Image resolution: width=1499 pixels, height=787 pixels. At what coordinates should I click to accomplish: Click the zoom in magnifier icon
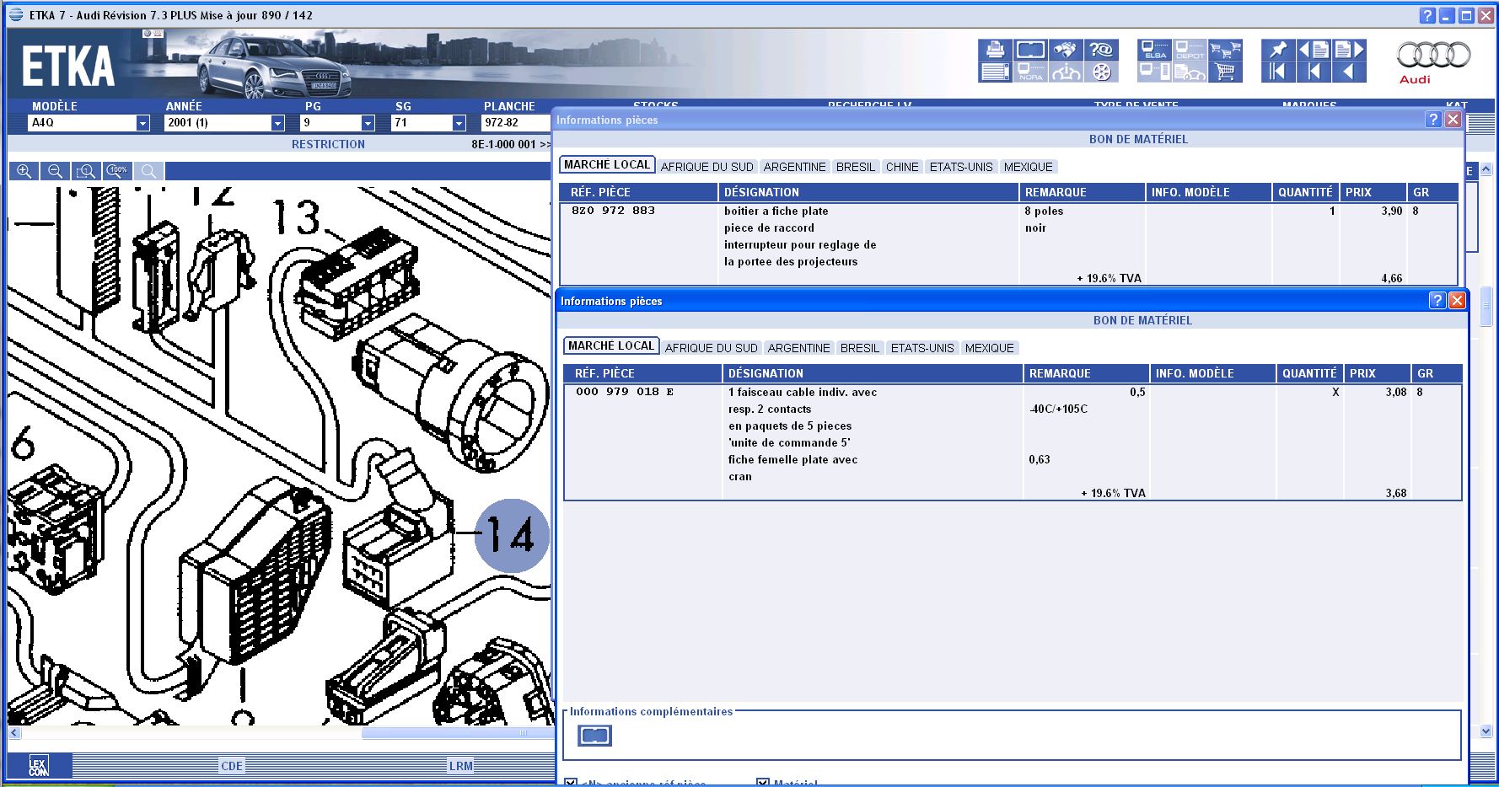[23, 171]
